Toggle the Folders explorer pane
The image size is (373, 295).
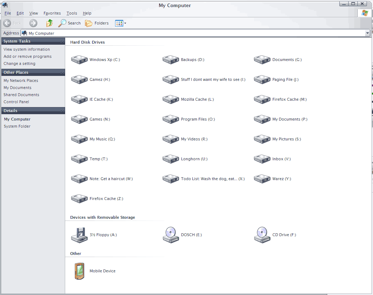[x=97, y=23]
